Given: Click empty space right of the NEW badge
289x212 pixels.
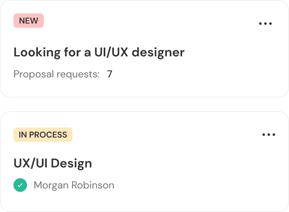Looking at the screenshot, I should coord(147,21).
